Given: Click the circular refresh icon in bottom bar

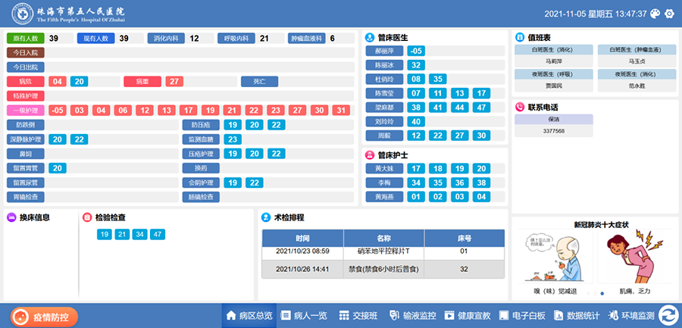Looking at the screenshot, I should pyautogui.click(x=668, y=315).
